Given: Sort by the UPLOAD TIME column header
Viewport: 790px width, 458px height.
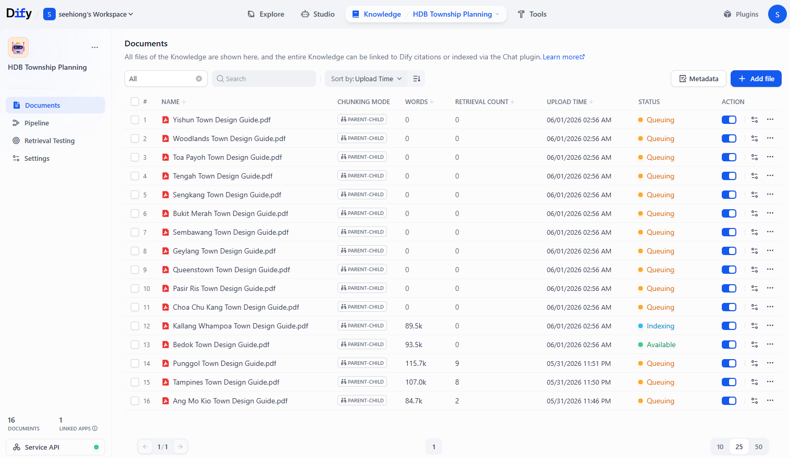Looking at the screenshot, I should point(570,102).
